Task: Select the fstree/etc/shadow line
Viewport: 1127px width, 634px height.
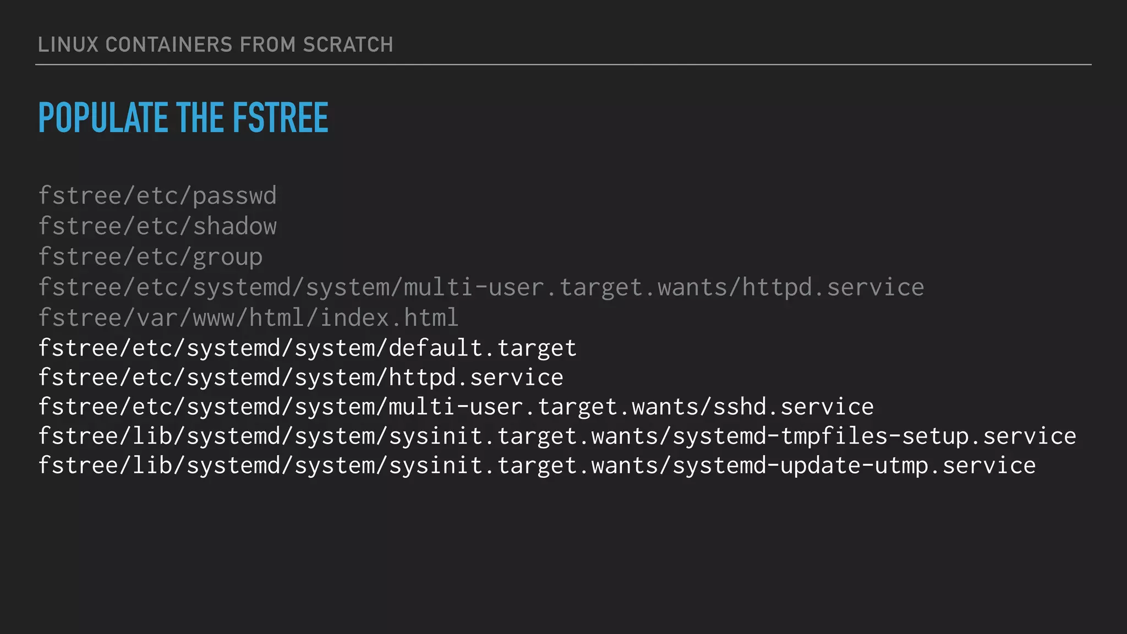Action: (157, 226)
